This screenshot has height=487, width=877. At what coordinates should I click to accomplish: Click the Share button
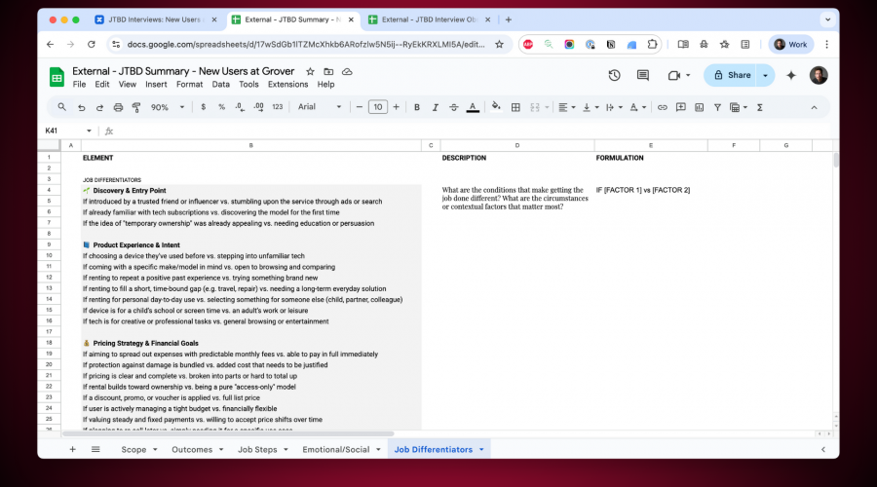pos(733,75)
